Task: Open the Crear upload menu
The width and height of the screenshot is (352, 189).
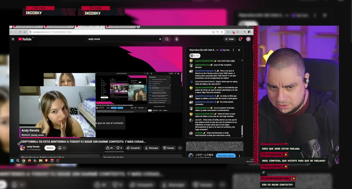Action: [x=229, y=39]
